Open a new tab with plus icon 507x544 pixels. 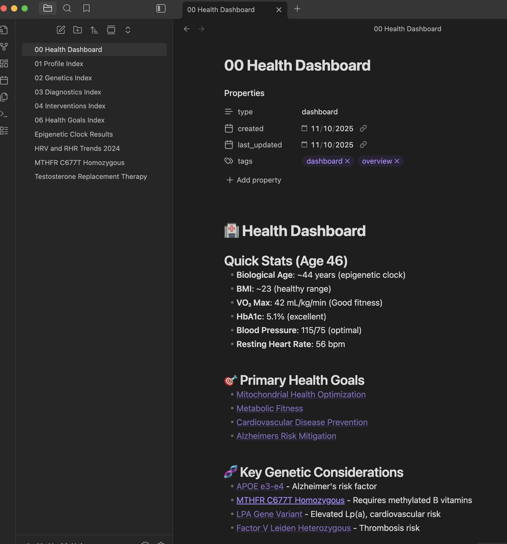click(297, 9)
